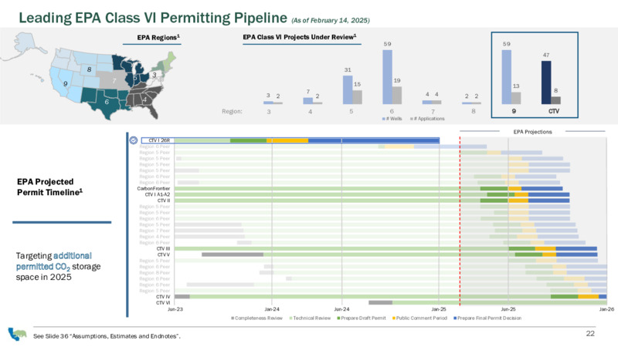Click the 'EPA Projected Permit Timeline' label
The height and width of the screenshot is (347, 618).
pyautogui.click(x=49, y=187)
